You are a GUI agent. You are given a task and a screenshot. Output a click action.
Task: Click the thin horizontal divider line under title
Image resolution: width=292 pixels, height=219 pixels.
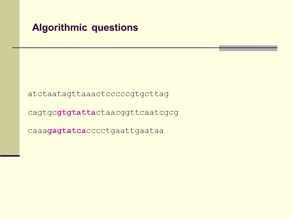pyautogui.click(x=116, y=48)
